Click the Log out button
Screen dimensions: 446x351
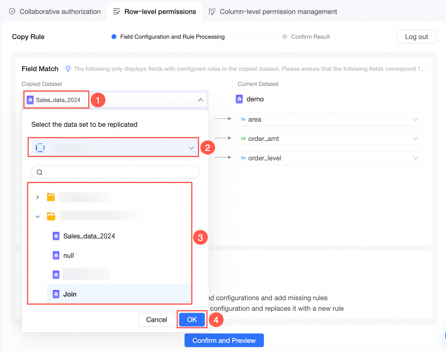click(x=416, y=37)
